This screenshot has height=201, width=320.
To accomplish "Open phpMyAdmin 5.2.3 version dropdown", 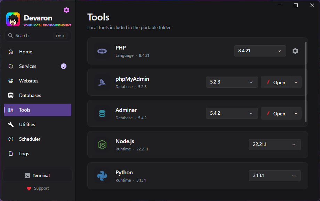I will pos(232,82).
